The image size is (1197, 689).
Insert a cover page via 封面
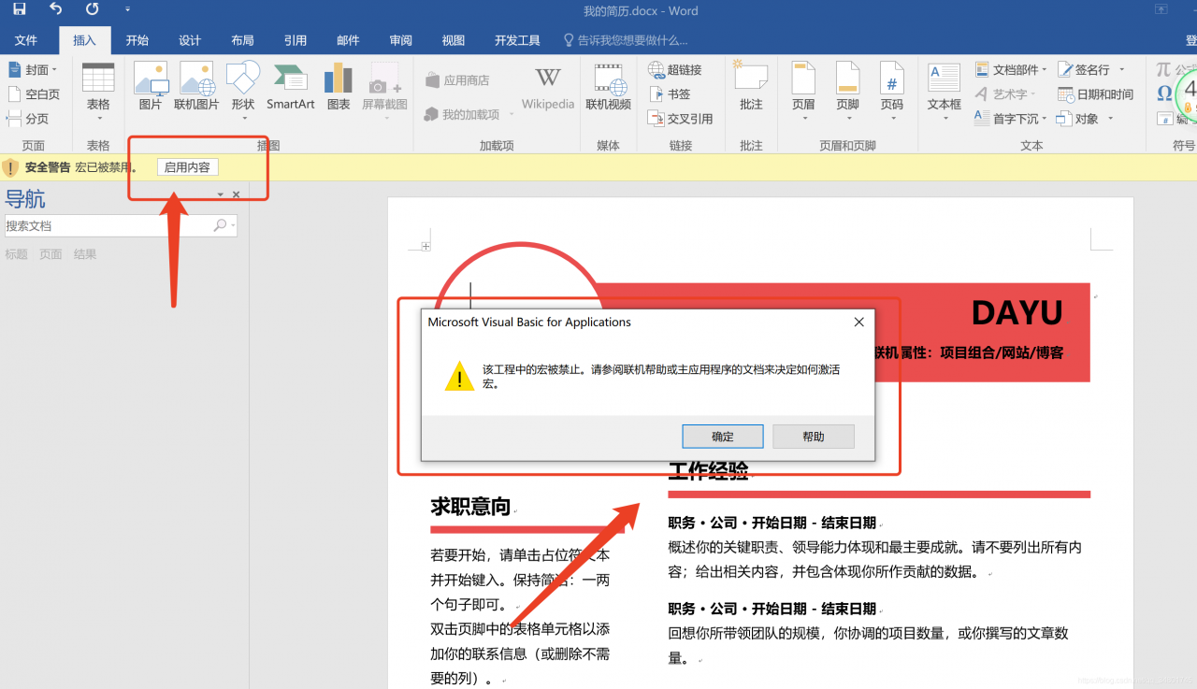click(33, 70)
